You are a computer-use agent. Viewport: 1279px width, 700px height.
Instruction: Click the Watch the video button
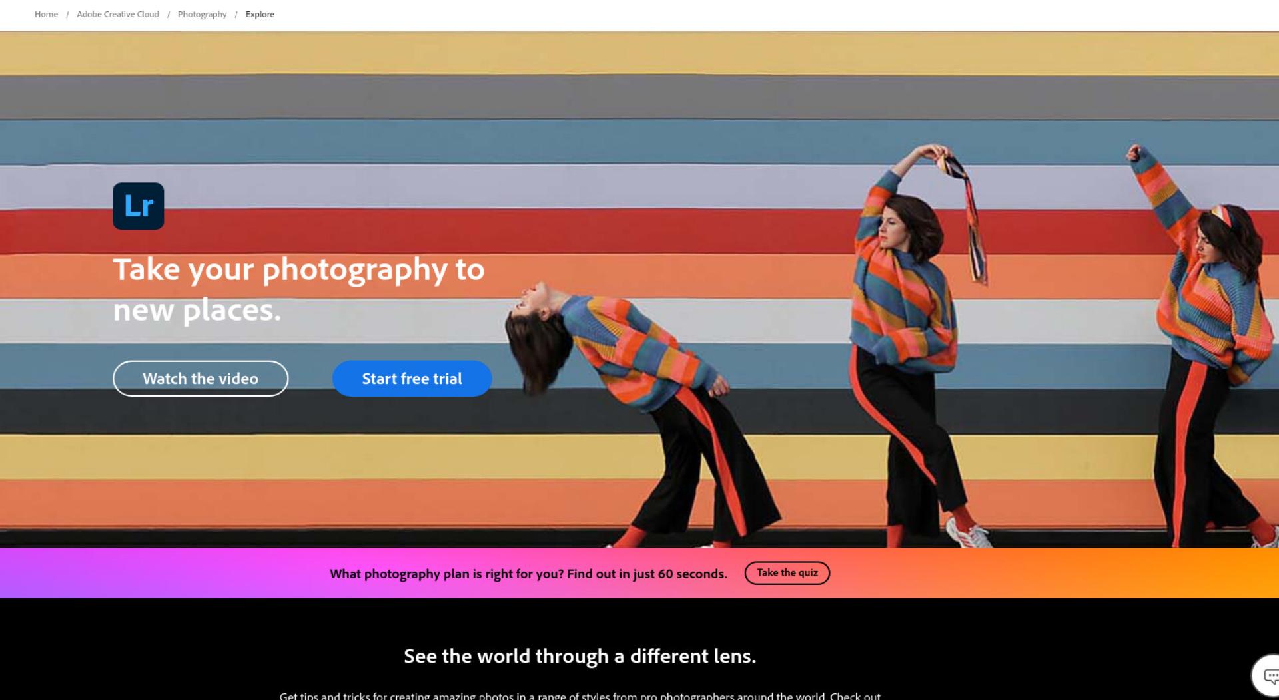pos(201,379)
